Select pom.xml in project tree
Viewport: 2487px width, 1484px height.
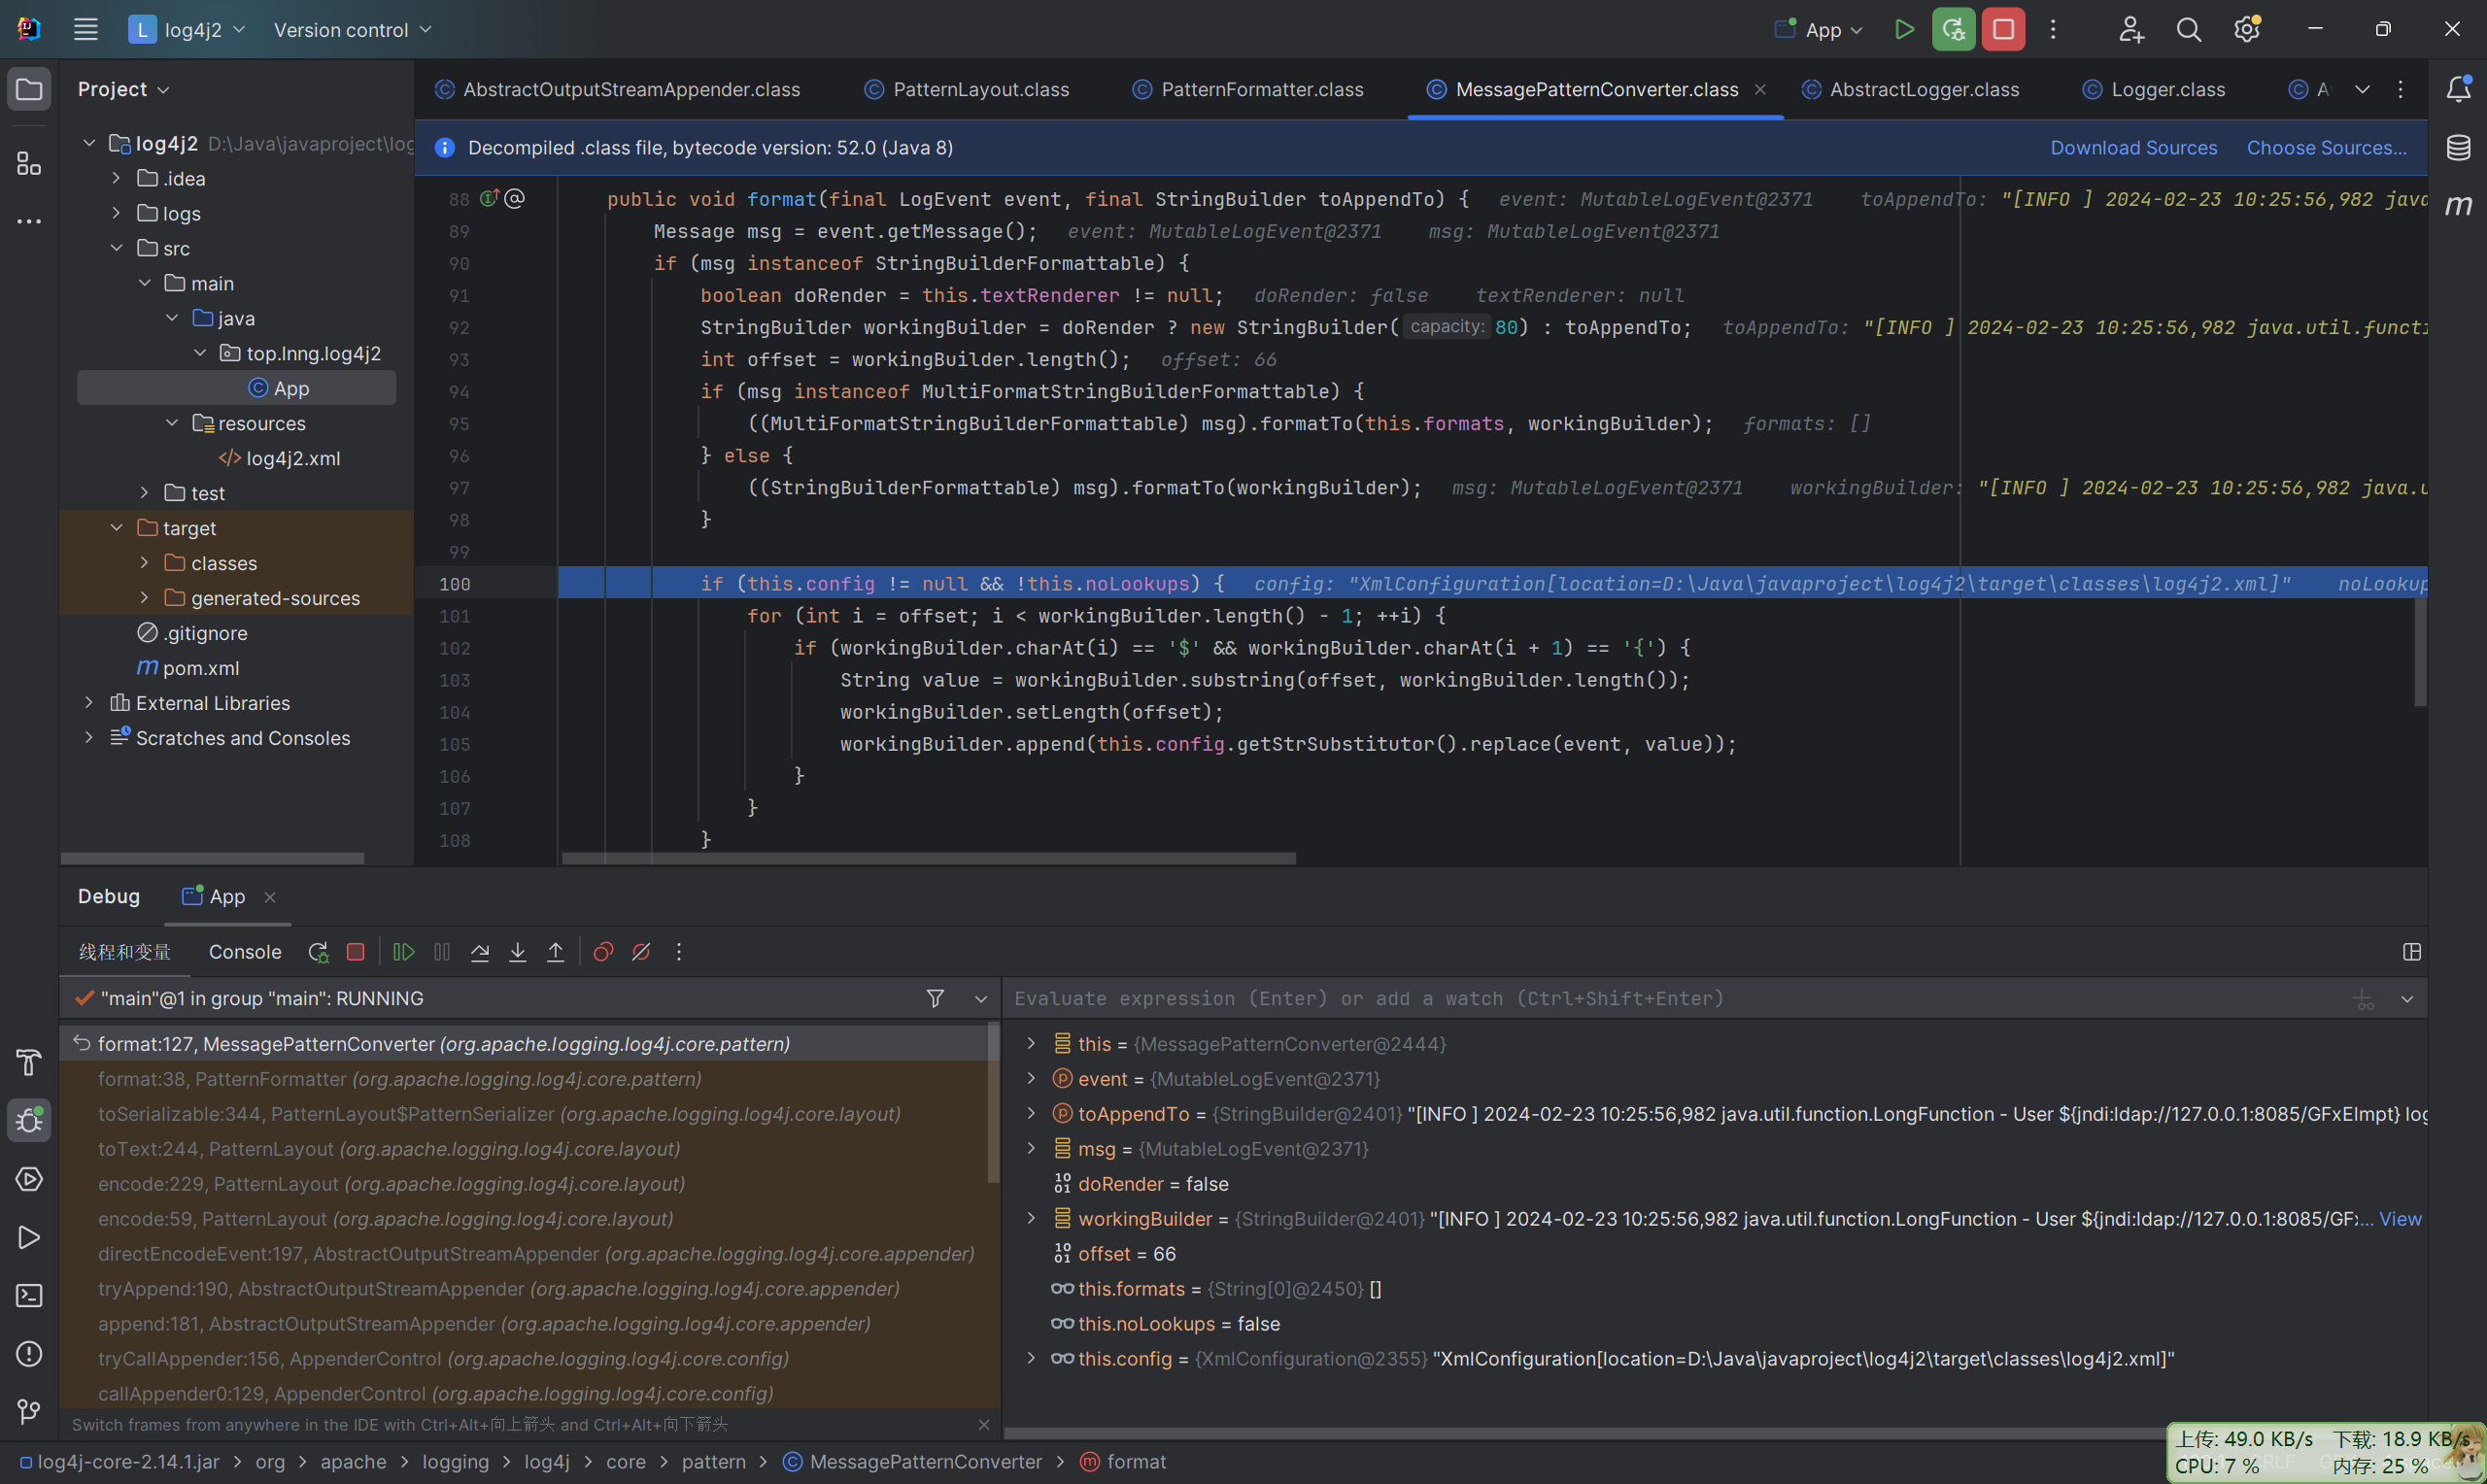pos(200,668)
